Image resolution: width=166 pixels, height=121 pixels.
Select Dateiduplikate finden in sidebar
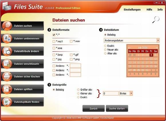coord(22,102)
